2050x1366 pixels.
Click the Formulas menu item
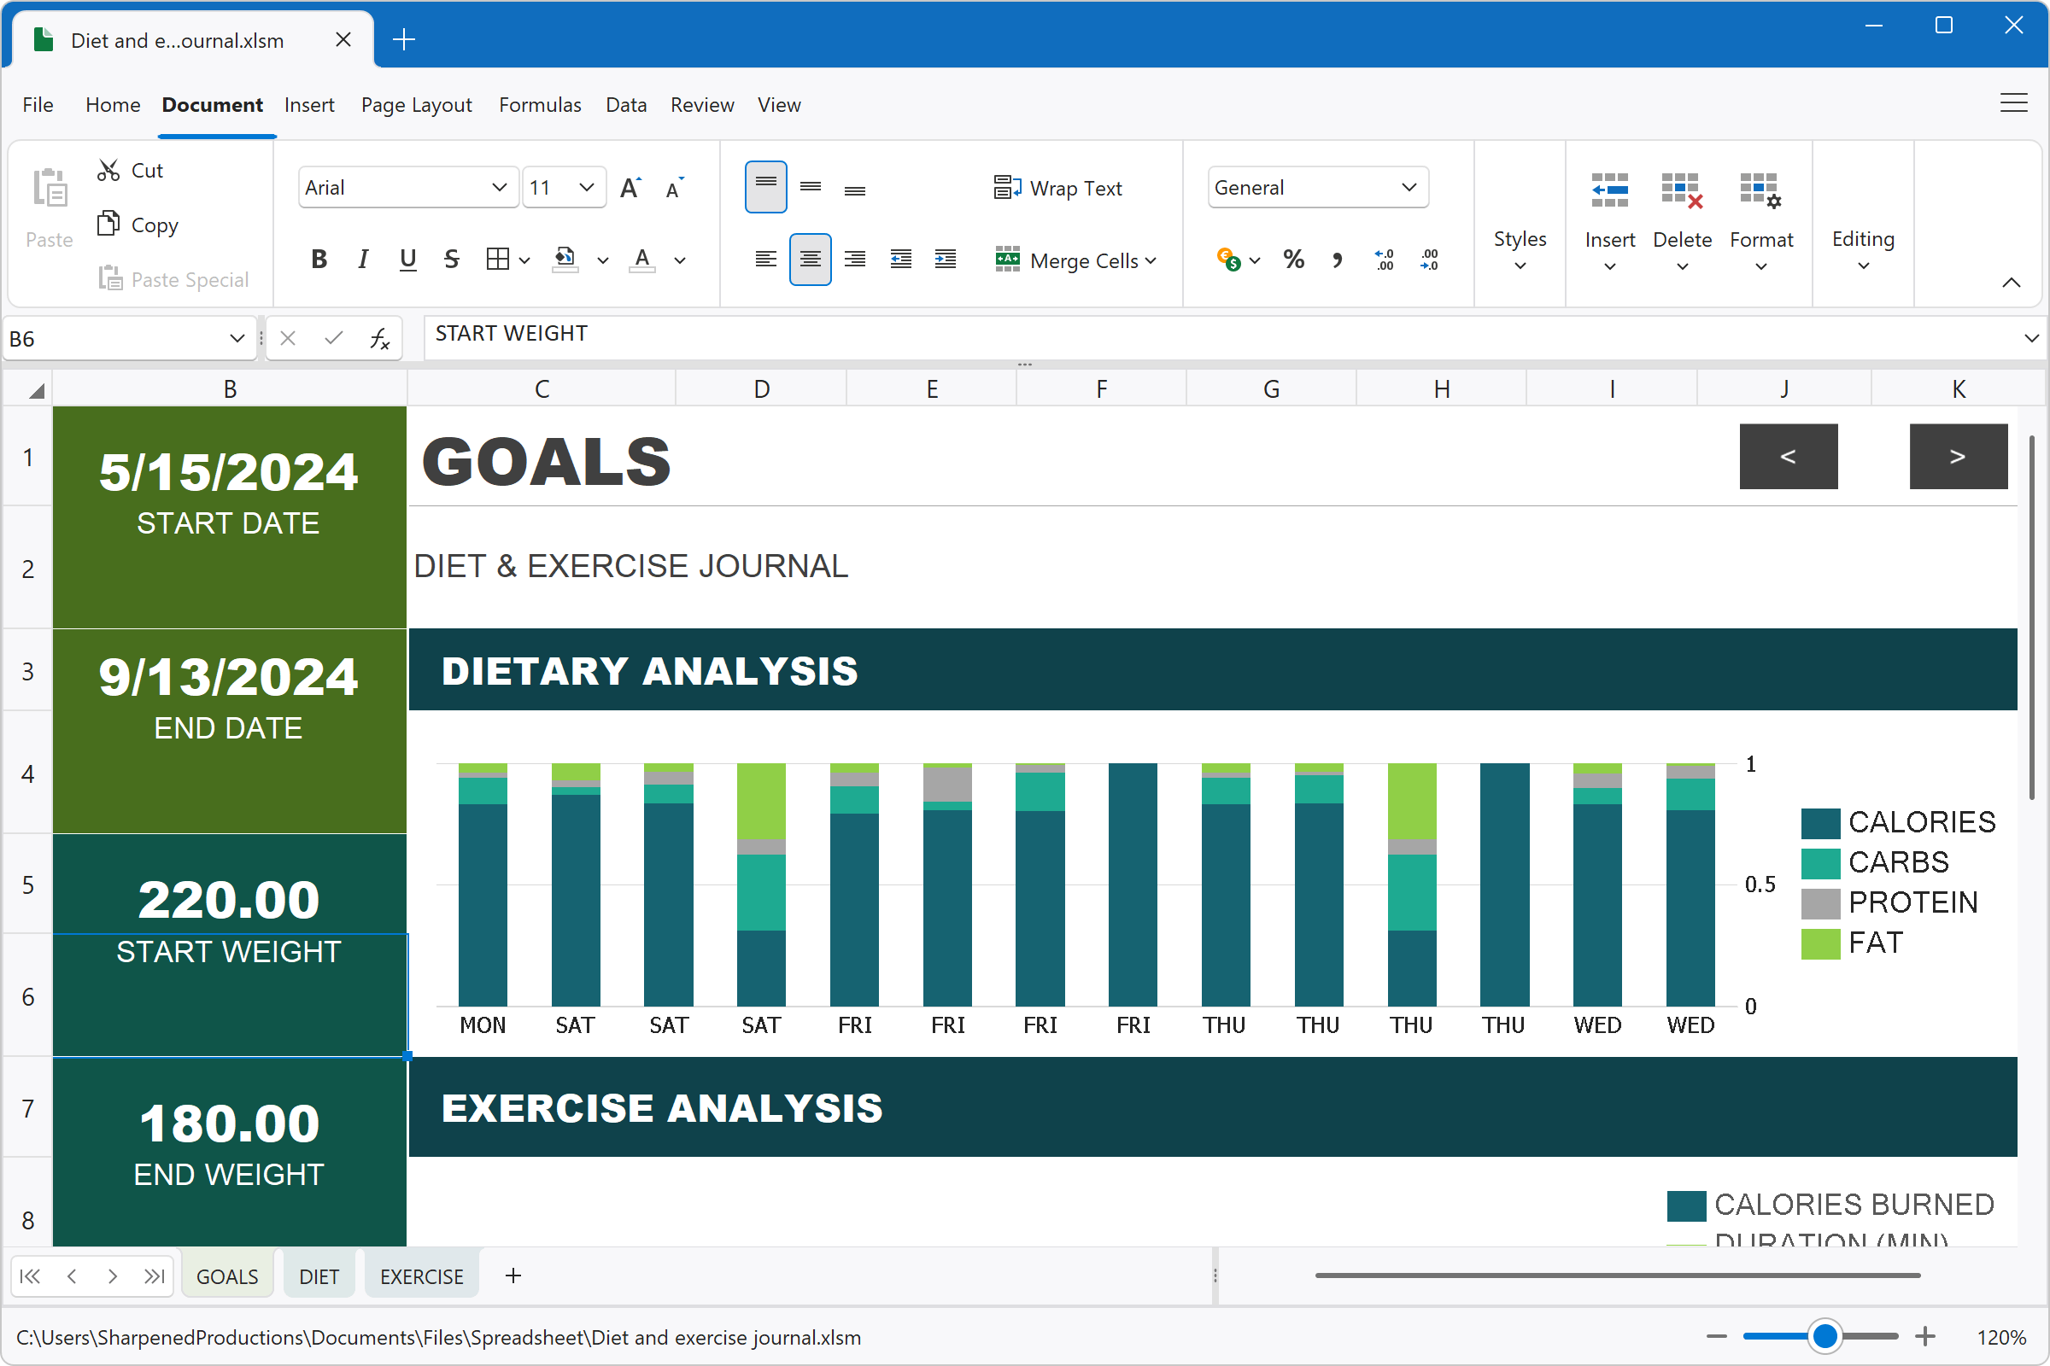click(x=540, y=103)
